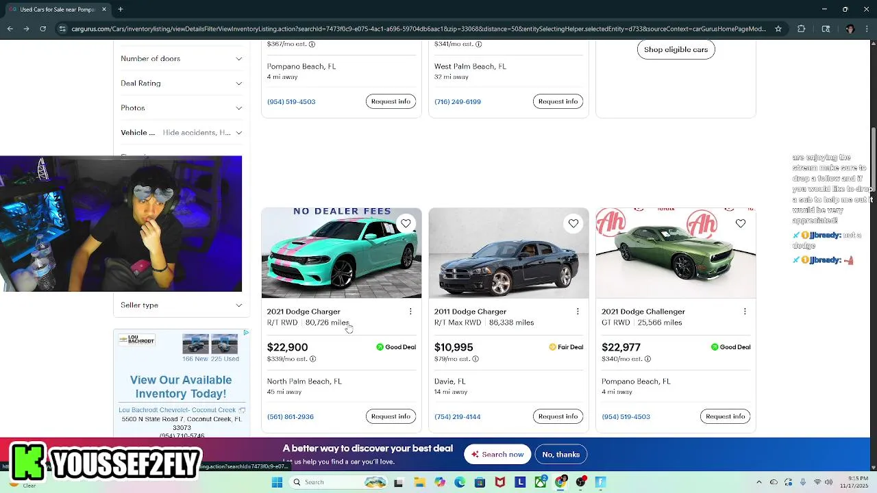Open three-dot menu for 2021 Dodge Charger
Viewport: 877px width, 493px height.
[410, 312]
